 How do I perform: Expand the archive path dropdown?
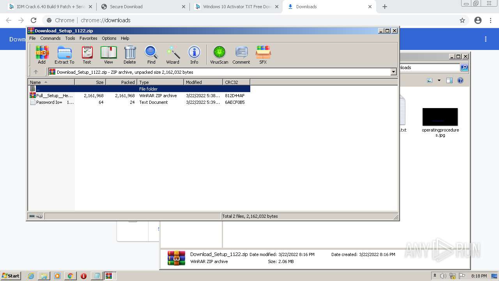coord(393,72)
